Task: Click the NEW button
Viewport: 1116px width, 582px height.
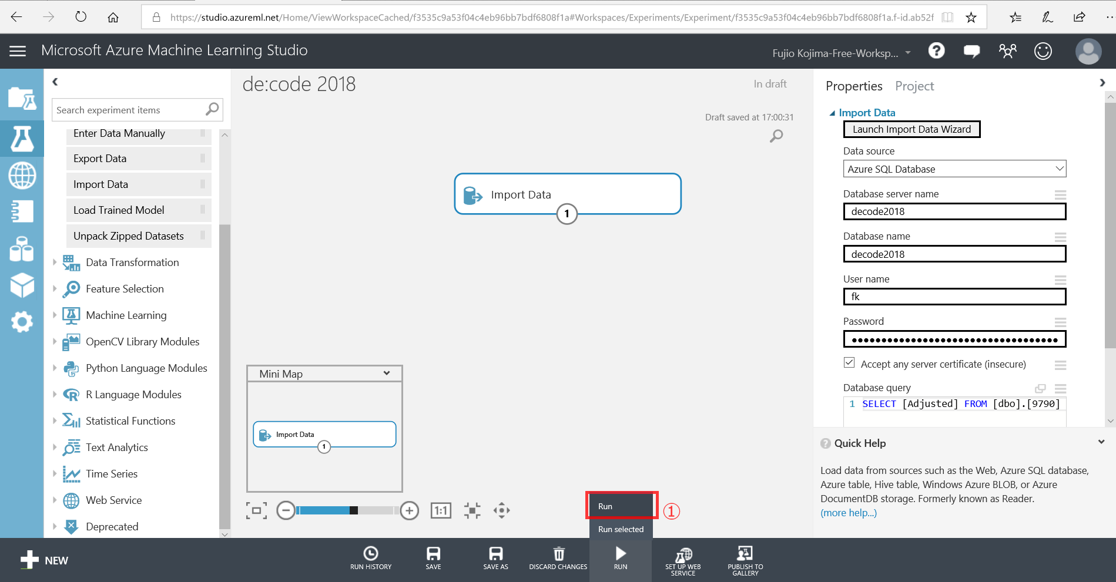Action: point(45,560)
